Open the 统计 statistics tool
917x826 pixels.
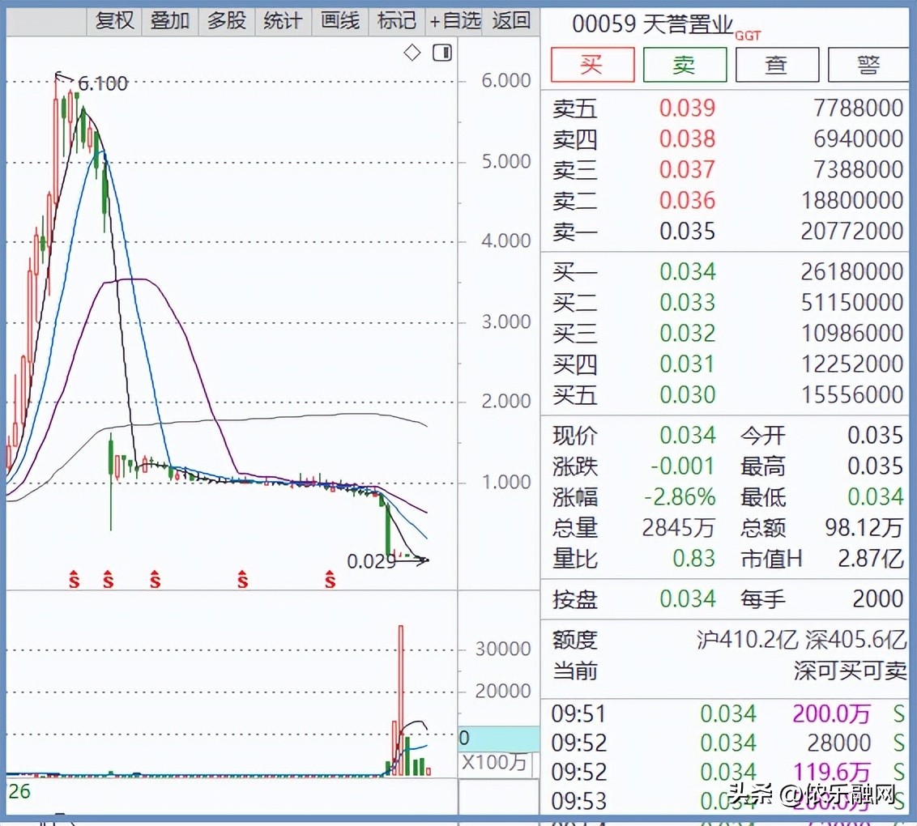pos(283,20)
